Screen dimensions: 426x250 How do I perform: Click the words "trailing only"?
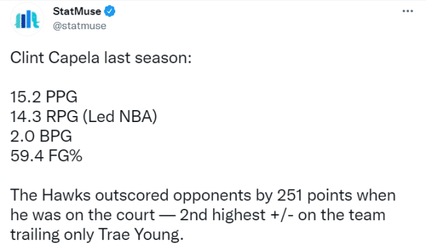52,235
